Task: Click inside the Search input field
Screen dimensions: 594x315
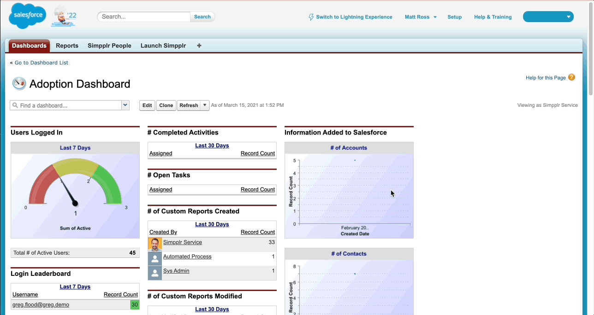Action: pyautogui.click(x=143, y=16)
